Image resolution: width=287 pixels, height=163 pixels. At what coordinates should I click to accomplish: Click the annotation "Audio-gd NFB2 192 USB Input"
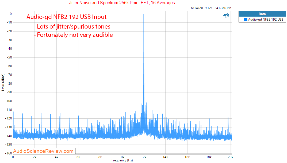(66, 17)
